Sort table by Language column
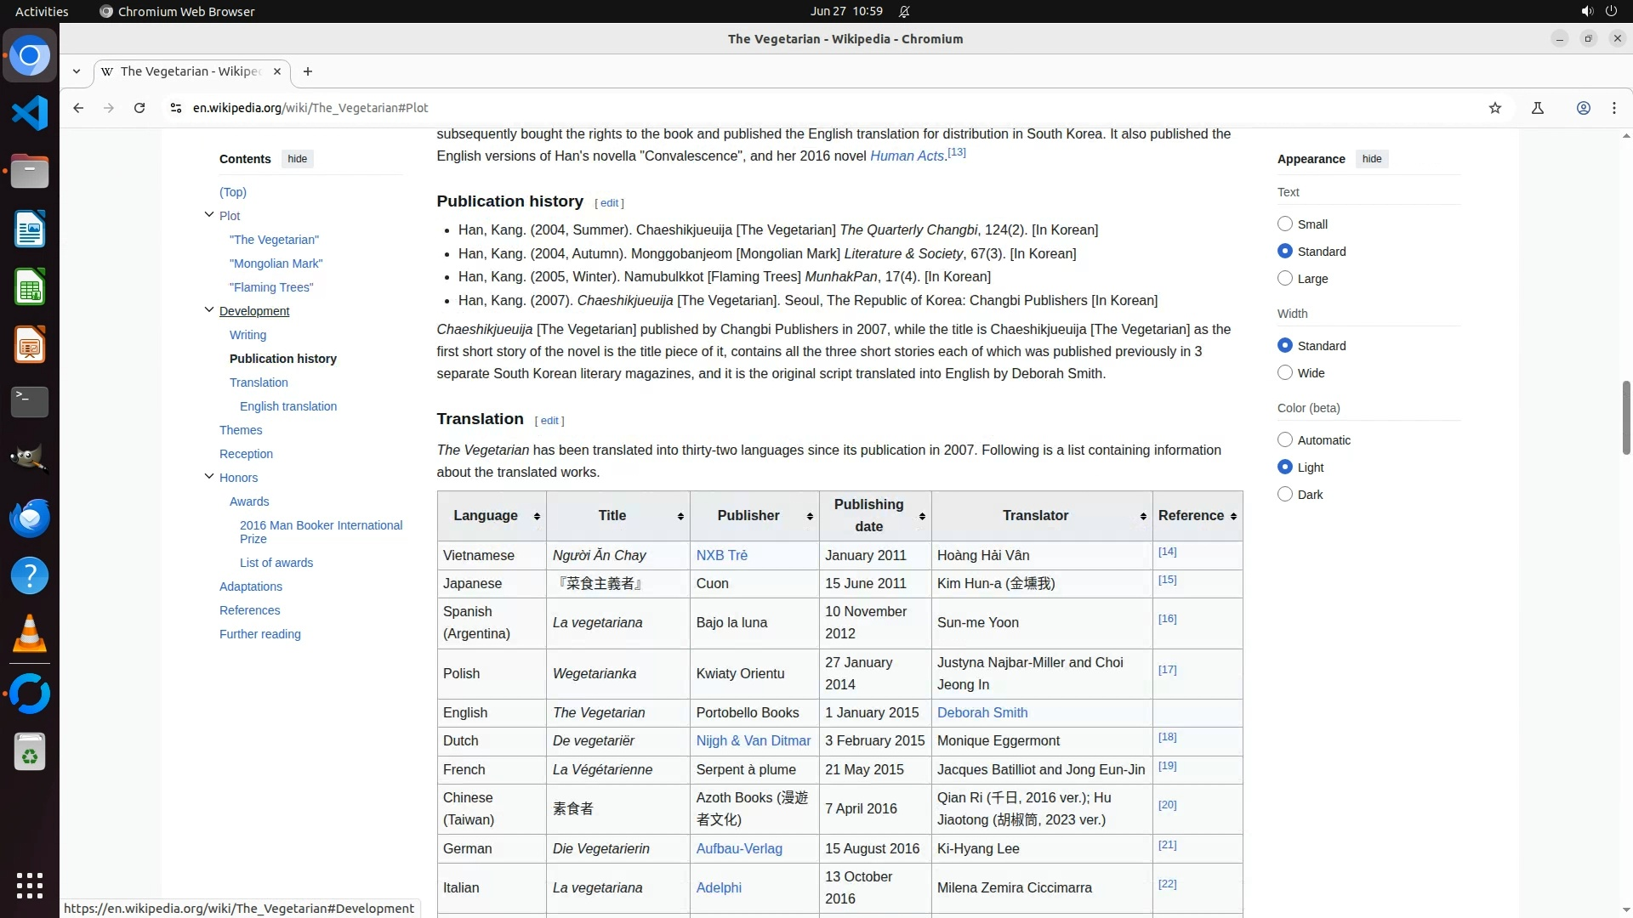1633x918 pixels. coord(537,516)
